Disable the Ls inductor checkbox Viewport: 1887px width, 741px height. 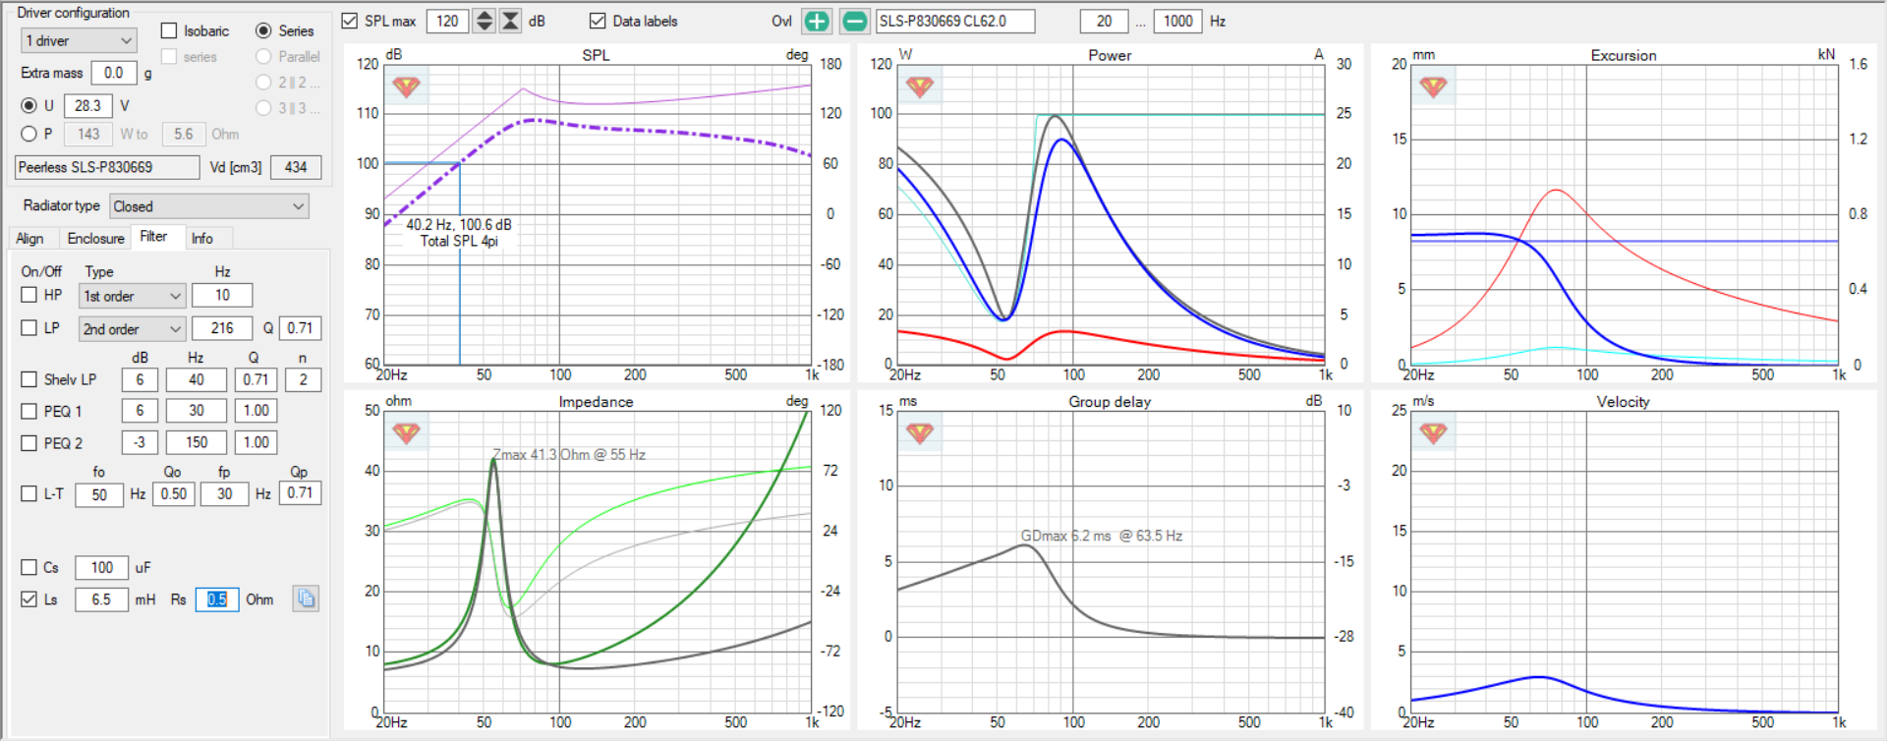tap(29, 598)
